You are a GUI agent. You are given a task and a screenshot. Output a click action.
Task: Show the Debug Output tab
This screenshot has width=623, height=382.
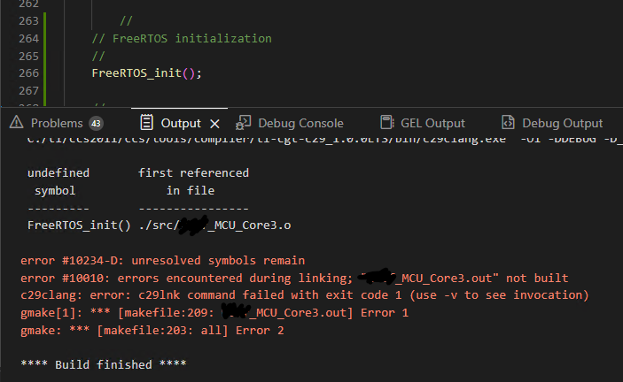(562, 123)
